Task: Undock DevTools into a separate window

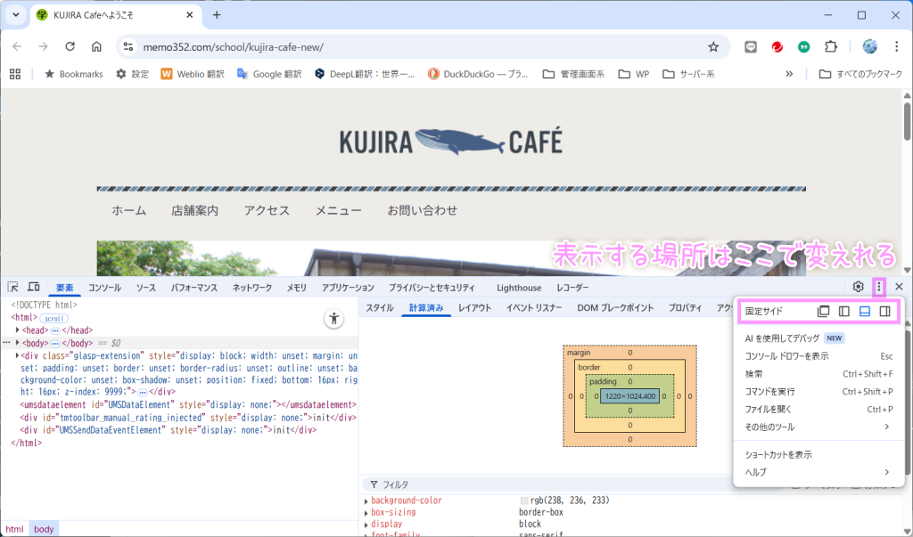Action: 824,312
